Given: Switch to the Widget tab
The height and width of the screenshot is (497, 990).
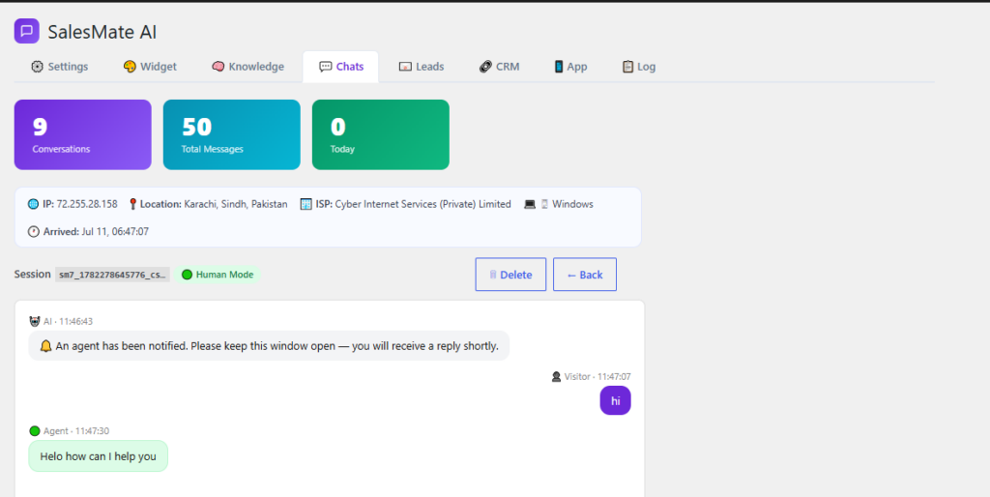Looking at the screenshot, I should tap(150, 67).
